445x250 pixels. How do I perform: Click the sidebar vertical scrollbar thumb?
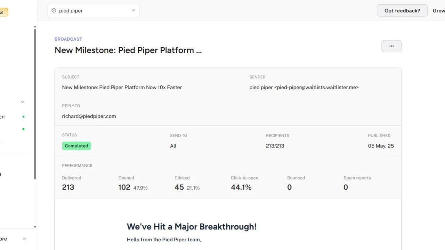(x=35, y=104)
